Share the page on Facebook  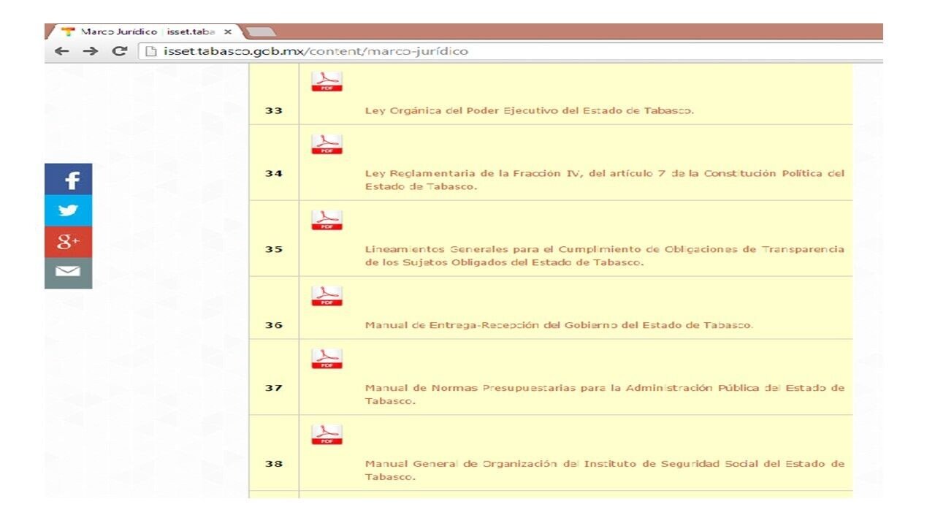(x=69, y=180)
